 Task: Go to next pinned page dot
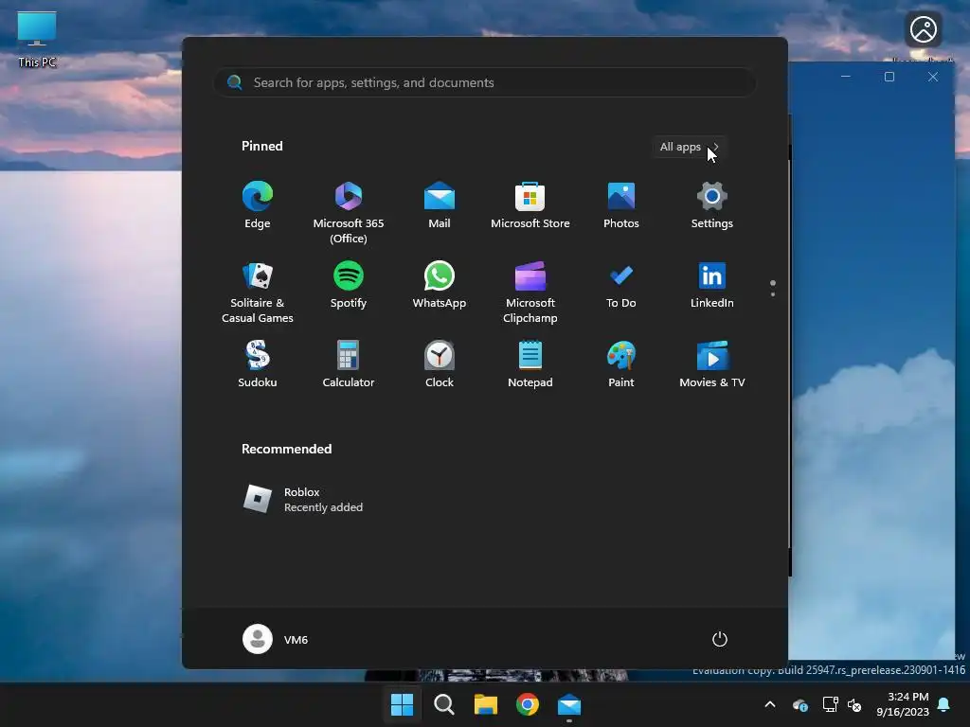(x=773, y=294)
